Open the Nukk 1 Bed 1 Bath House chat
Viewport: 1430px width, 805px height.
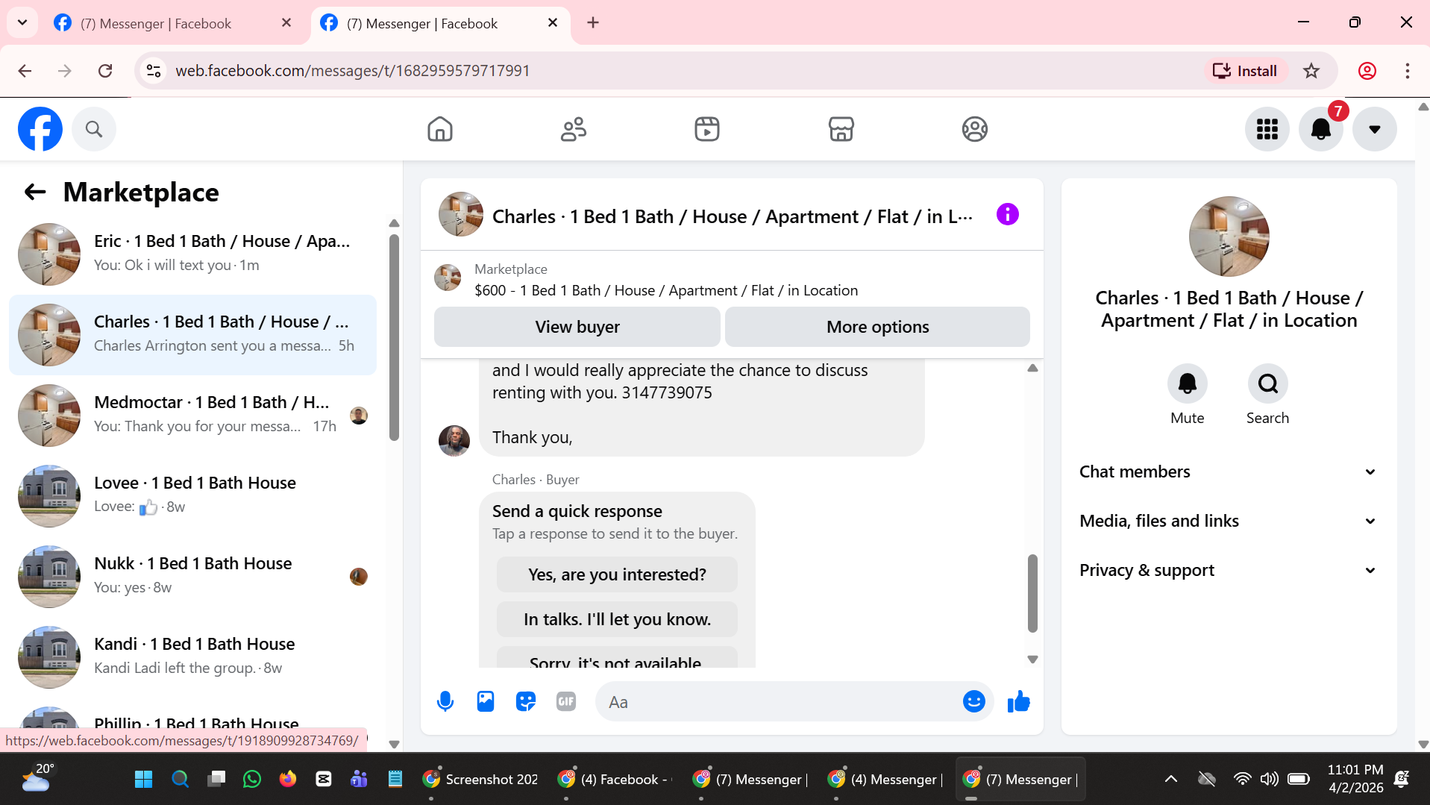(193, 577)
